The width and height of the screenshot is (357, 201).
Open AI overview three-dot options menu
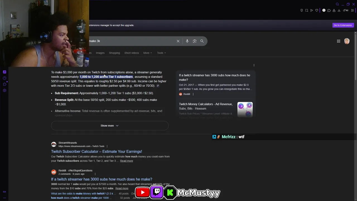click(254, 65)
